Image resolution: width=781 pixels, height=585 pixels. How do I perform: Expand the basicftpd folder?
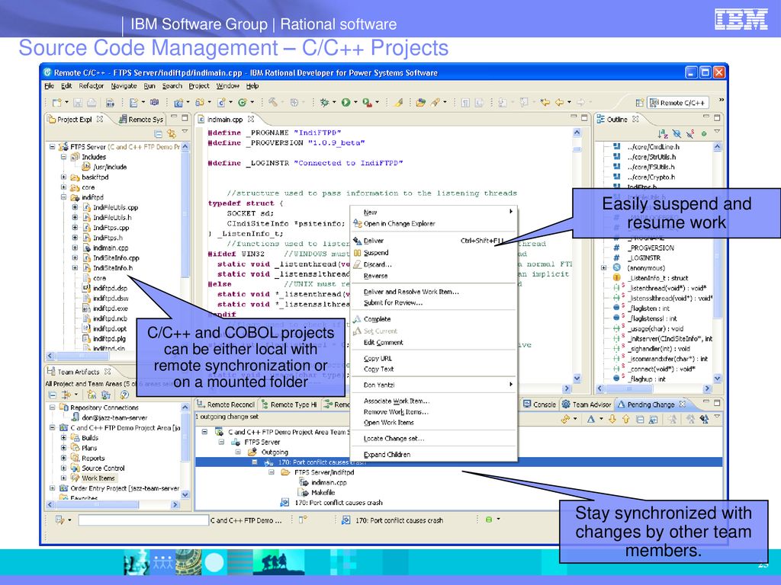tap(64, 177)
